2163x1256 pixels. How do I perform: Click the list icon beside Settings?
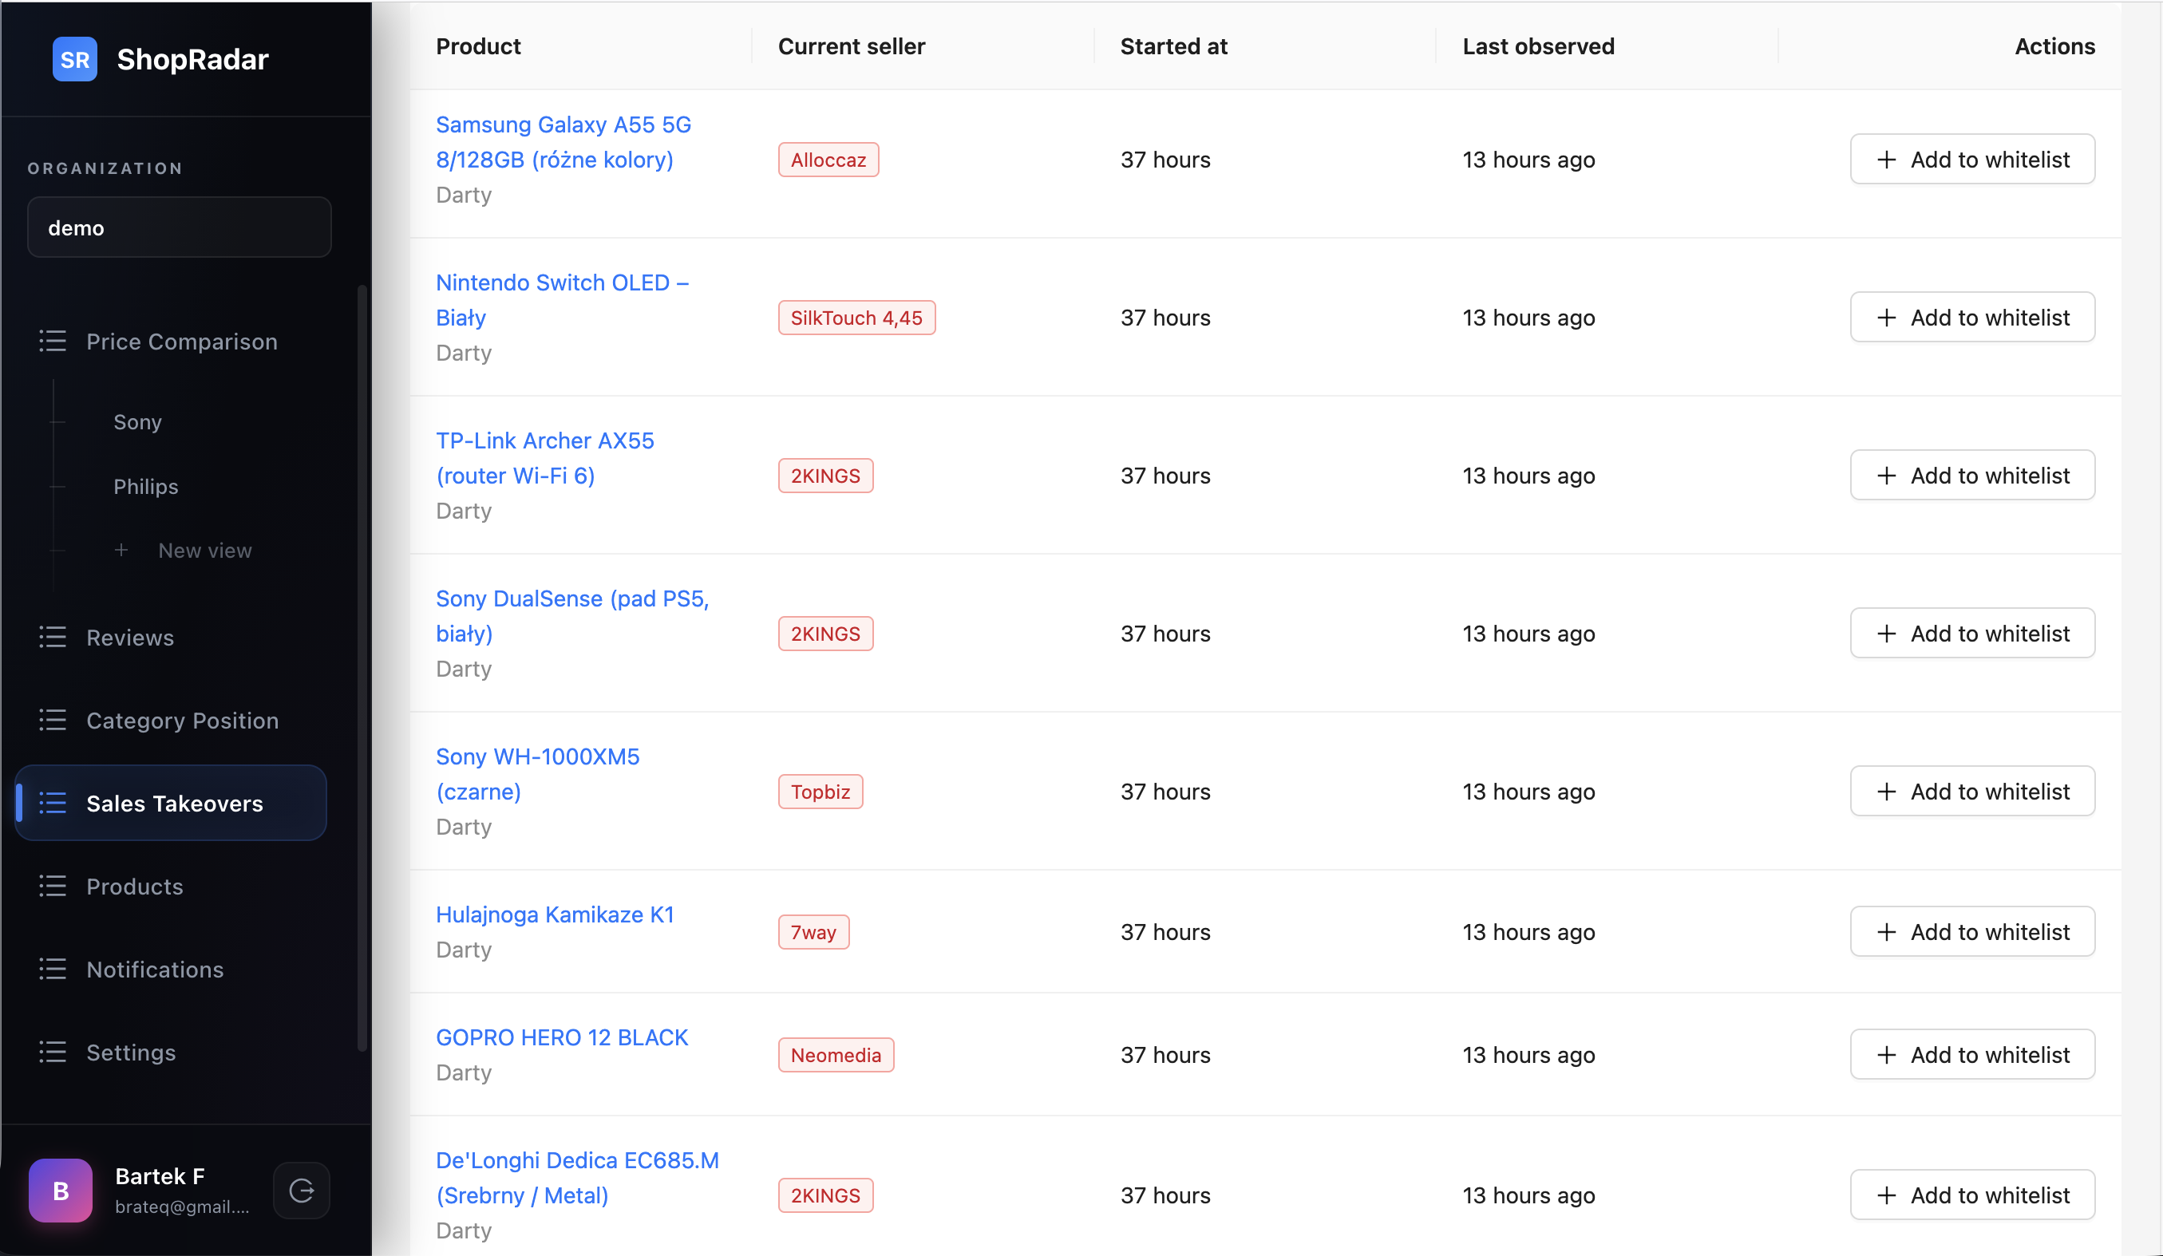pos(53,1052)
